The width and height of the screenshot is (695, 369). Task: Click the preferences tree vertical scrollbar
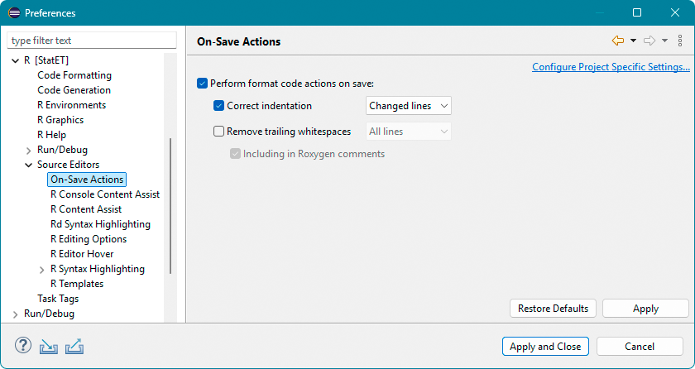tap(171, 207)
